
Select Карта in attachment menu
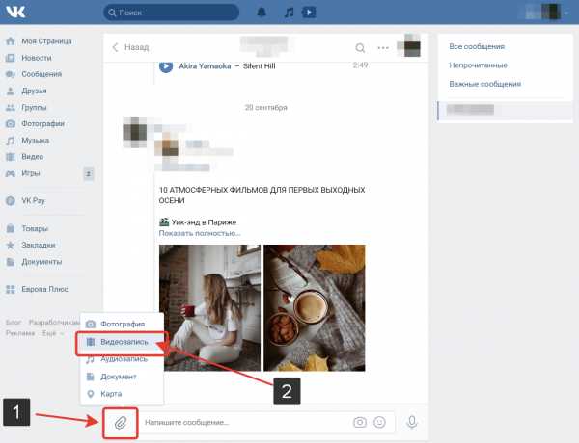click(x=123, y=394)
